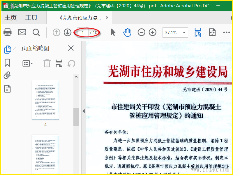This screenshot has height=175, width=233.
Task: Click the page 4 label
Action: click(x=45, y=125)
